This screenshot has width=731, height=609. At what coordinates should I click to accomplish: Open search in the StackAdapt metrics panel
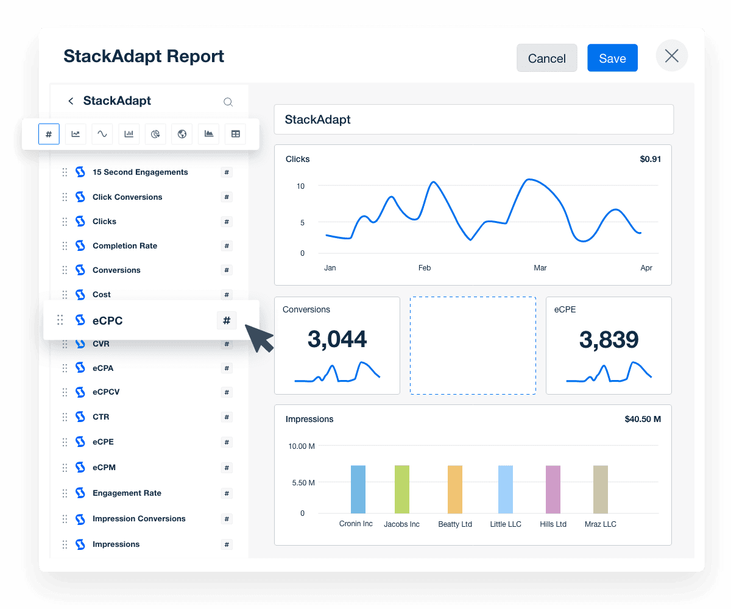click(x=228, y=102)
